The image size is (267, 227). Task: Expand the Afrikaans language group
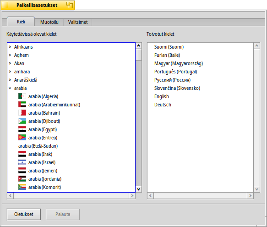10,47
